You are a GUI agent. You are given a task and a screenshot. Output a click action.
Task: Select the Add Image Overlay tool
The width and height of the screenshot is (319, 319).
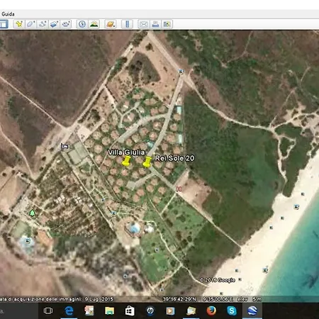(54, 24)
